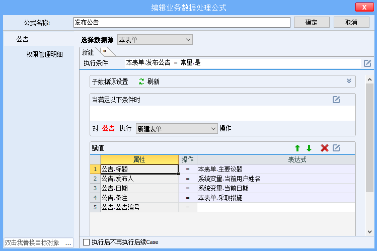Select row header 3

click(x=95, y=188)
